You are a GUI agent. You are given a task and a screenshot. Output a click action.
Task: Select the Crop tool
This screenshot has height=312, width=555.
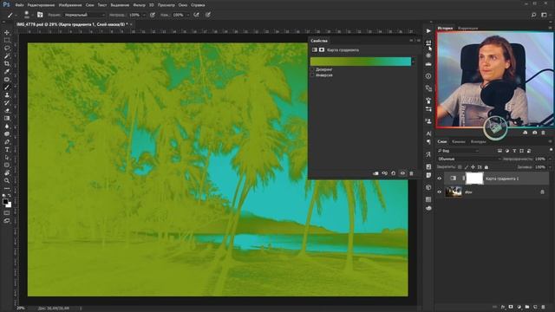point(7,63)
